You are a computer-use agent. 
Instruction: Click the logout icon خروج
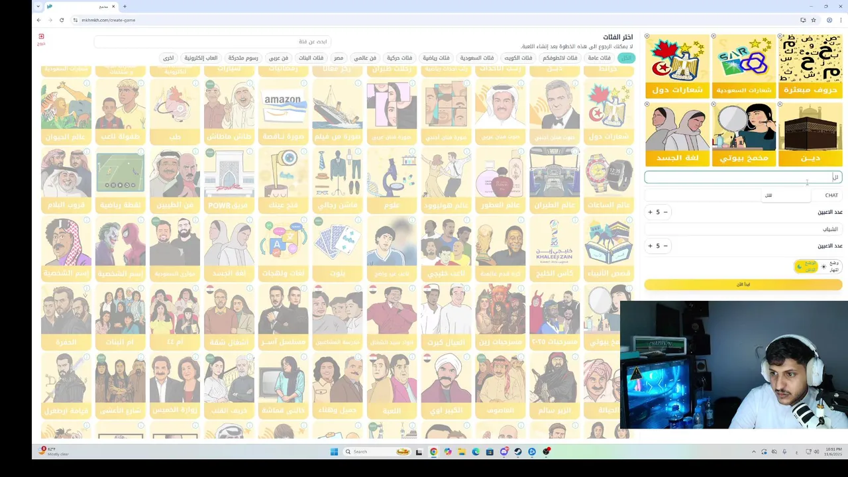click(41, 39)
